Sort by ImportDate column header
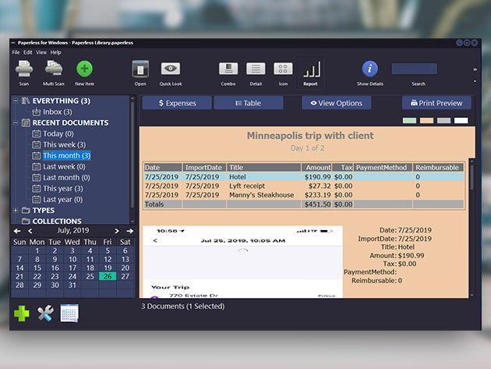The height and width of the screenshot is (369, 491). [x=204, y=168]
